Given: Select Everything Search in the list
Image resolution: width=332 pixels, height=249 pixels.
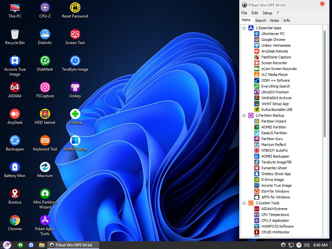Looking at the screenshot, I should tap(276, 86).
